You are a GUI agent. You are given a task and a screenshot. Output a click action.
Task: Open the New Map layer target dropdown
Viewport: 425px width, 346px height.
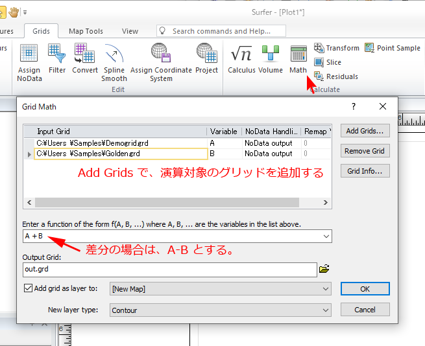click(x=326, y=288)
